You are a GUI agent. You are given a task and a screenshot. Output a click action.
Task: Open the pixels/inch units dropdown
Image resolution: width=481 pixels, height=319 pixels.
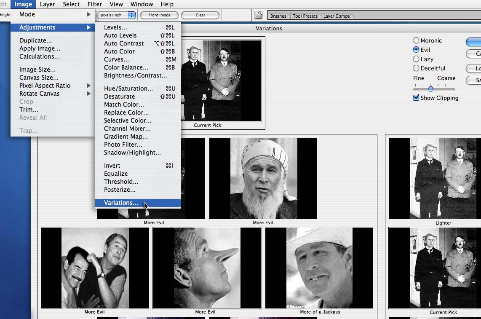coord(117,15)
